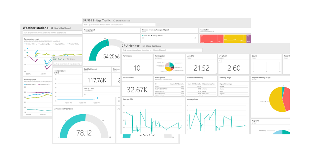Select the IDALANOSURFPRO3 row in Participation table
Image resolution: width=309 pixels, height=158 pixels.
tap(169, 89)
